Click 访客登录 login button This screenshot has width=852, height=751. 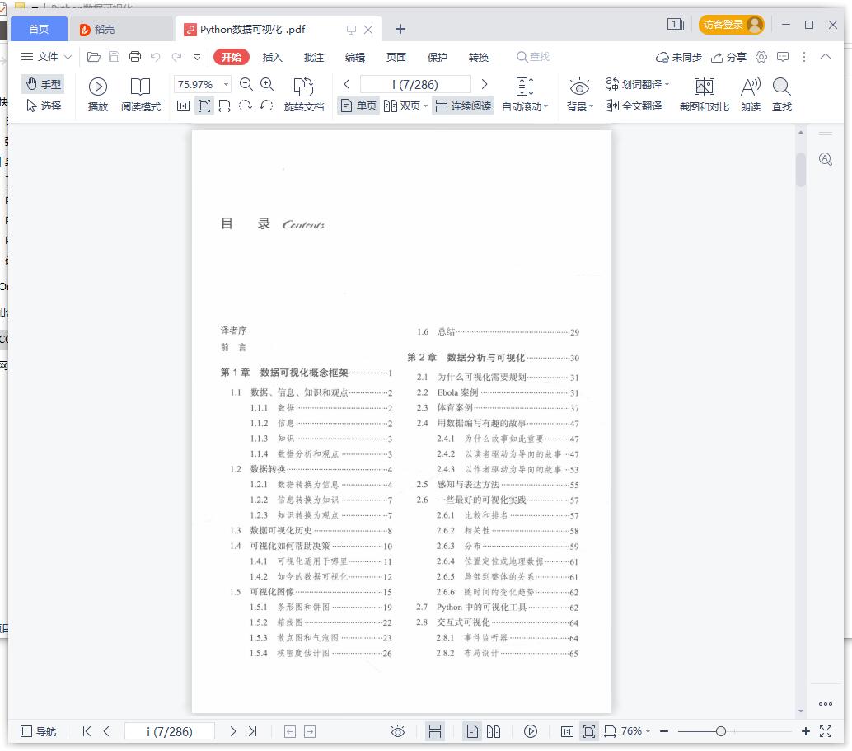(x=732, y=25)
